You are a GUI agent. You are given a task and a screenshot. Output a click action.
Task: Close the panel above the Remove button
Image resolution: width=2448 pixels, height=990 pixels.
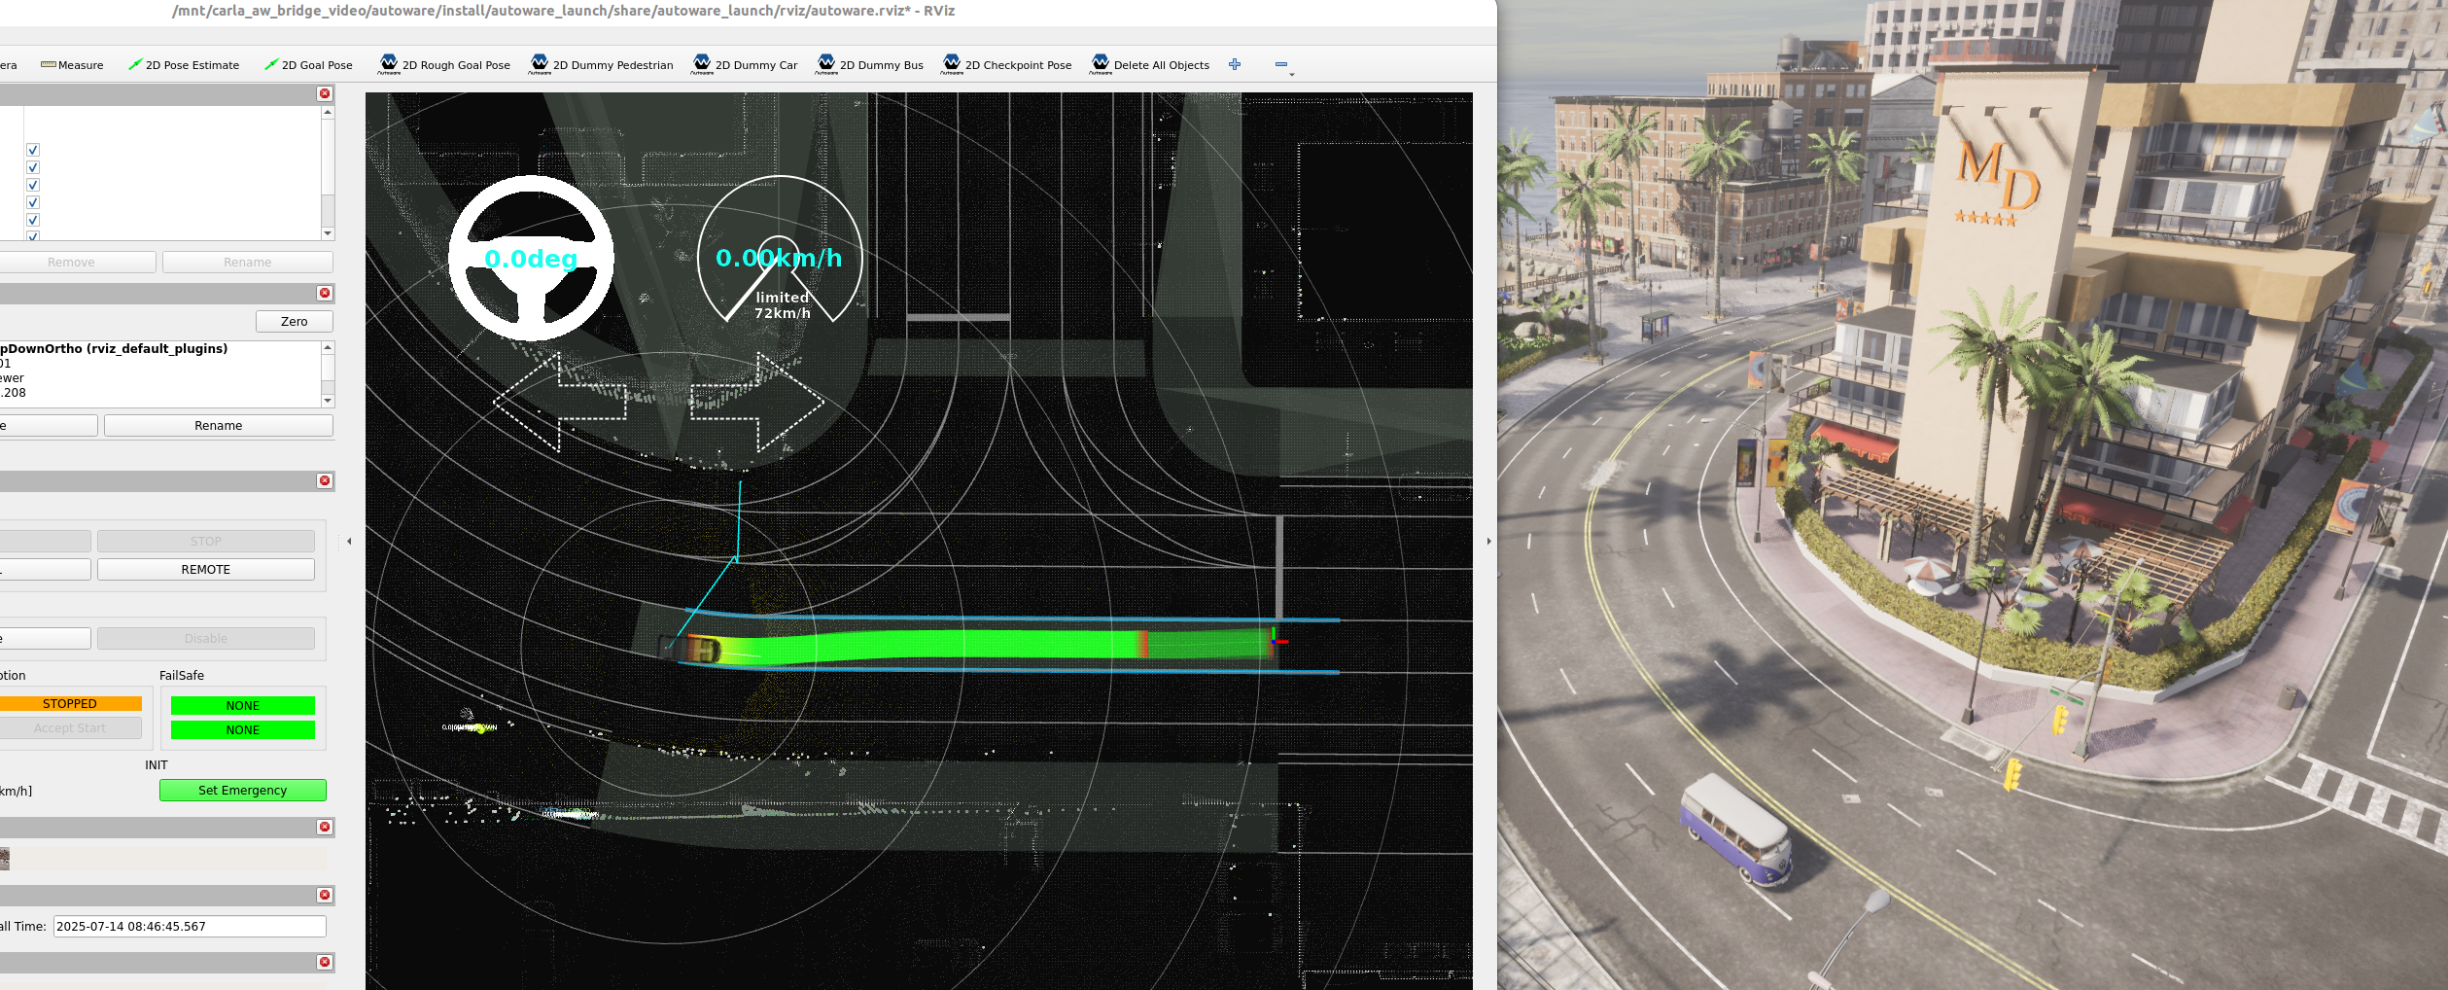click(325, 93)
